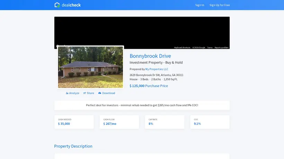Click the Analyze chart icon
Viewport: 284px width, 159px height.
click(x=67, y=93)
